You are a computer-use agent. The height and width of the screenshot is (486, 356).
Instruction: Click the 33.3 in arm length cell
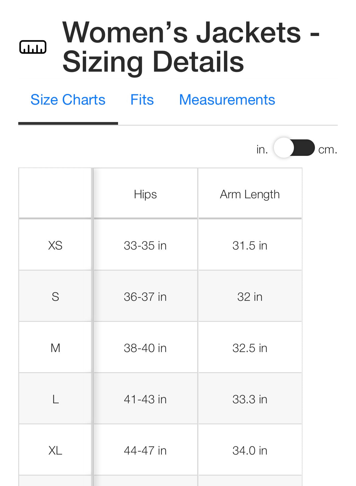click(250, 399)
